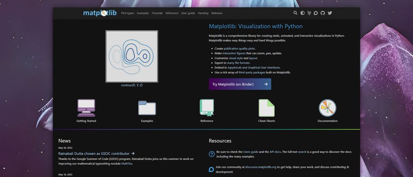413x177 pixels.
Task: Click the Examples folder icon
Action: point(147,108)
